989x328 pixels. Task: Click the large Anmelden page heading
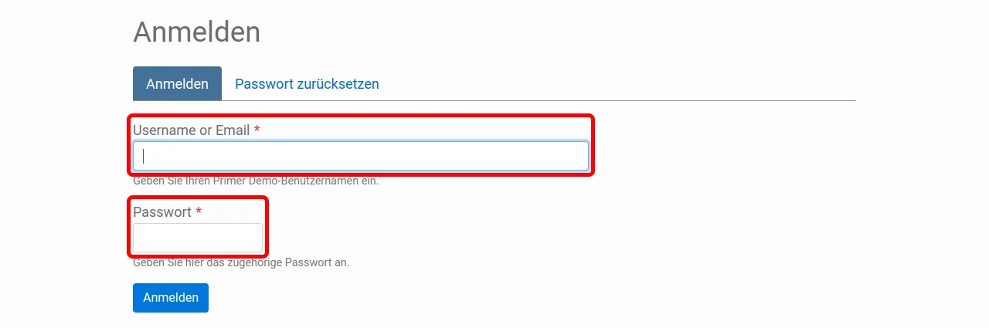197,32
